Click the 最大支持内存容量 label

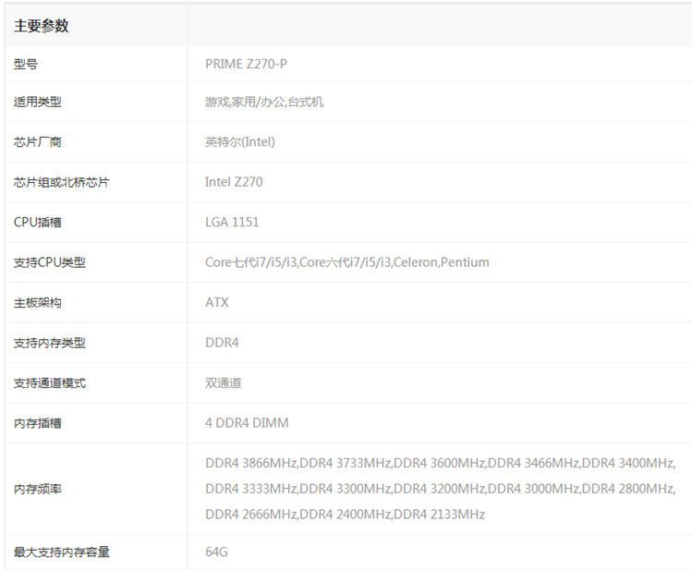(61, 552)
